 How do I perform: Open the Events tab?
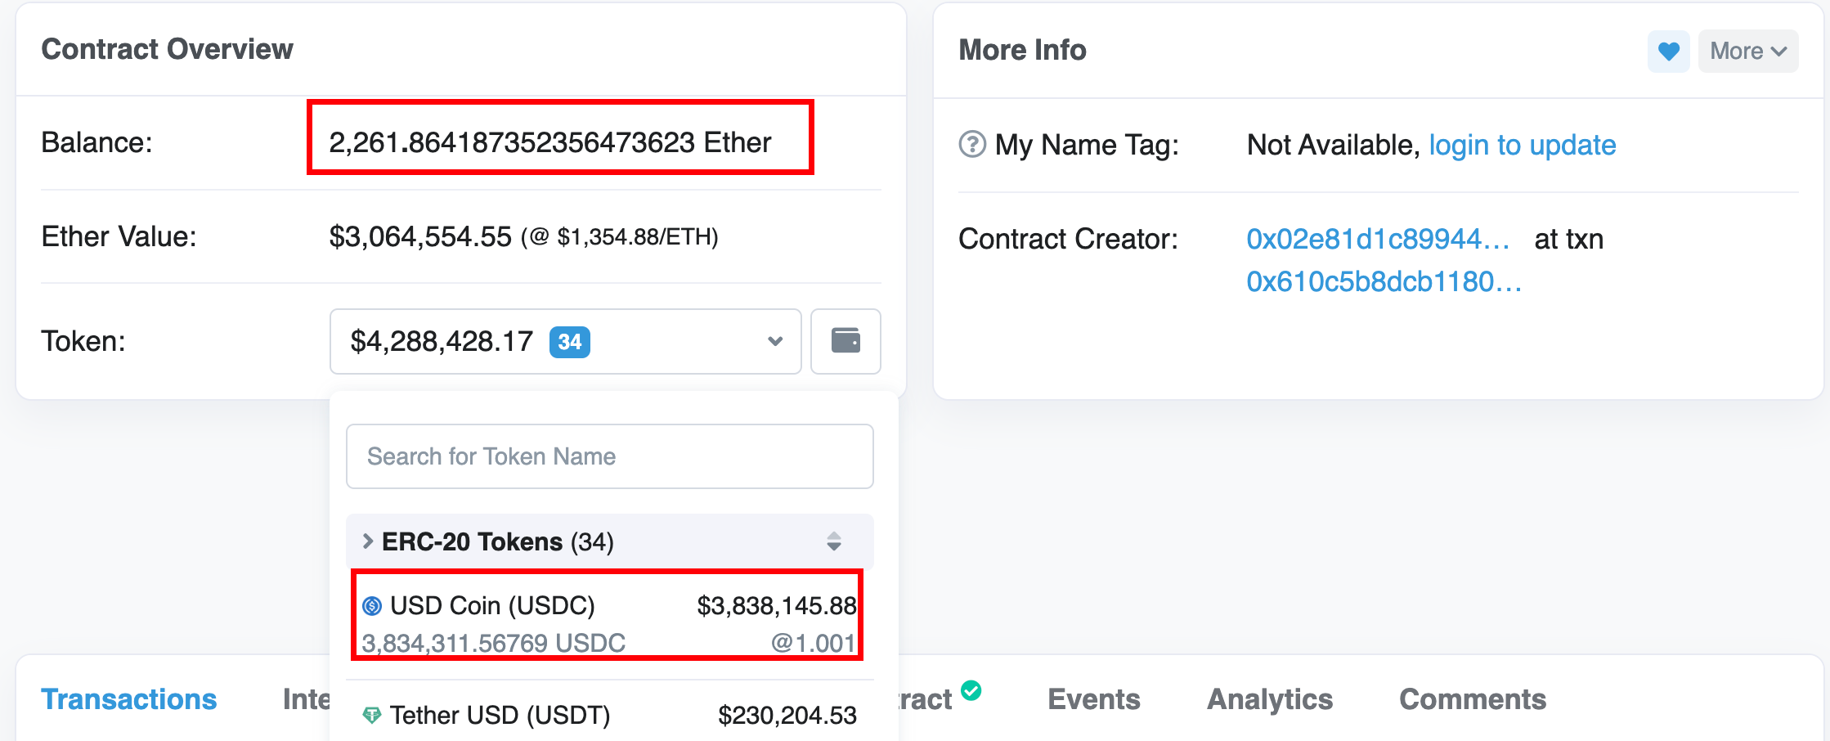(1093, 699)
